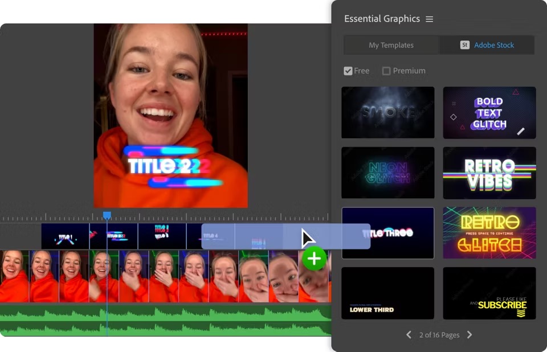The image size is (547, 352).
Task: Click the '2 of 16 Pages' text
Action: [x=439, y=335]
